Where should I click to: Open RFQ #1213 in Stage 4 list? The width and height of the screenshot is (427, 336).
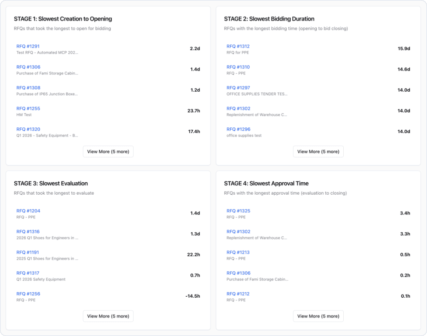(x=238, y=252)
